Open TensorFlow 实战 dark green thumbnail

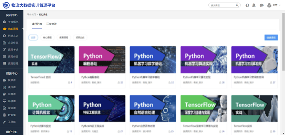pyautogui.click(x=254, y=109)
